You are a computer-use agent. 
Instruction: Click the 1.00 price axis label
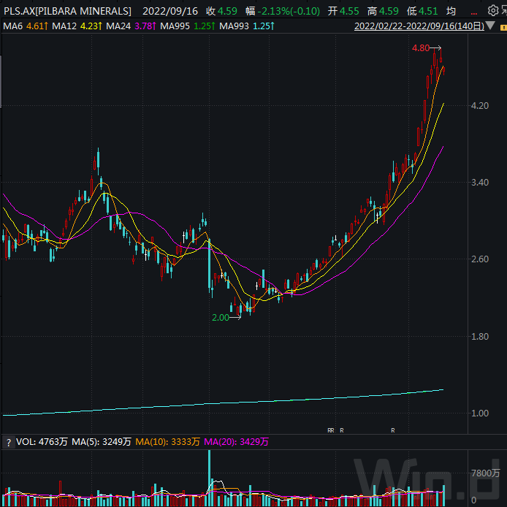click(x=479, y=413)
